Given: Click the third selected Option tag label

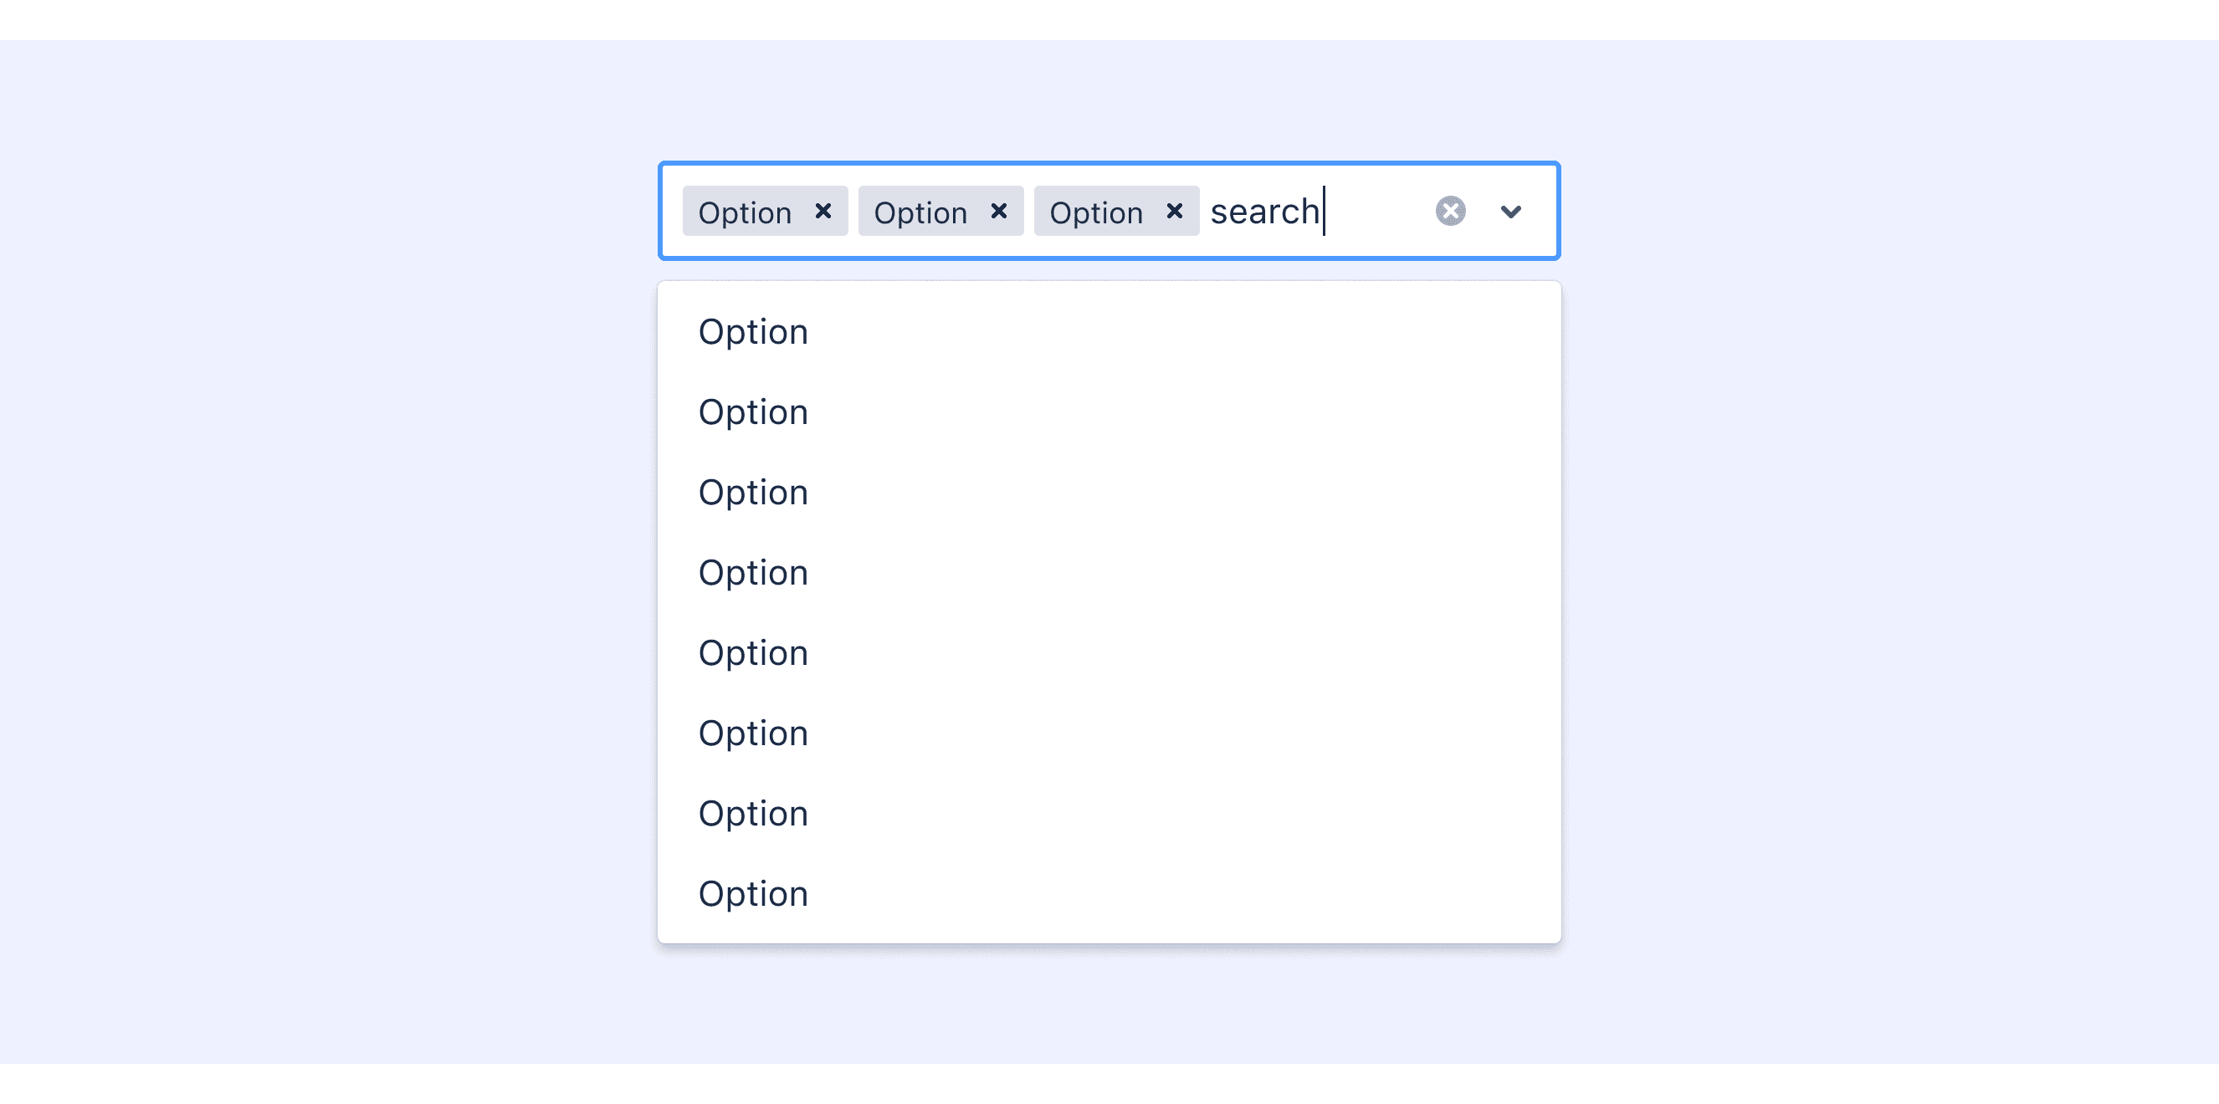Looking at the screenshot, I should click(1096, 212).
